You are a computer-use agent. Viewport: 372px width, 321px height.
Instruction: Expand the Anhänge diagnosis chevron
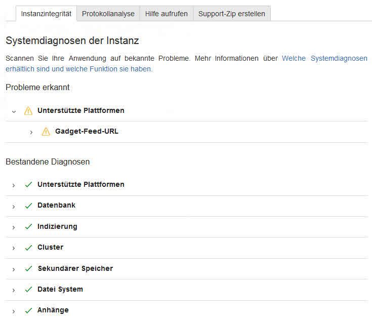click(14, 311)
